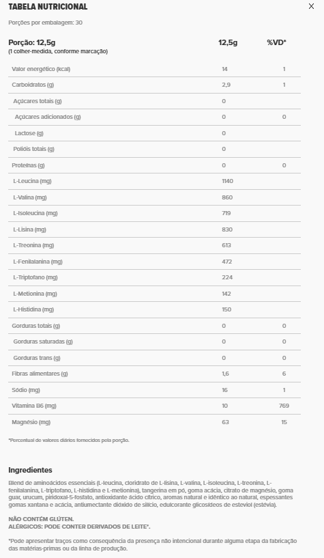Click the Carboidratos (g) row label
324x558 pixels.
pos(33,85)
